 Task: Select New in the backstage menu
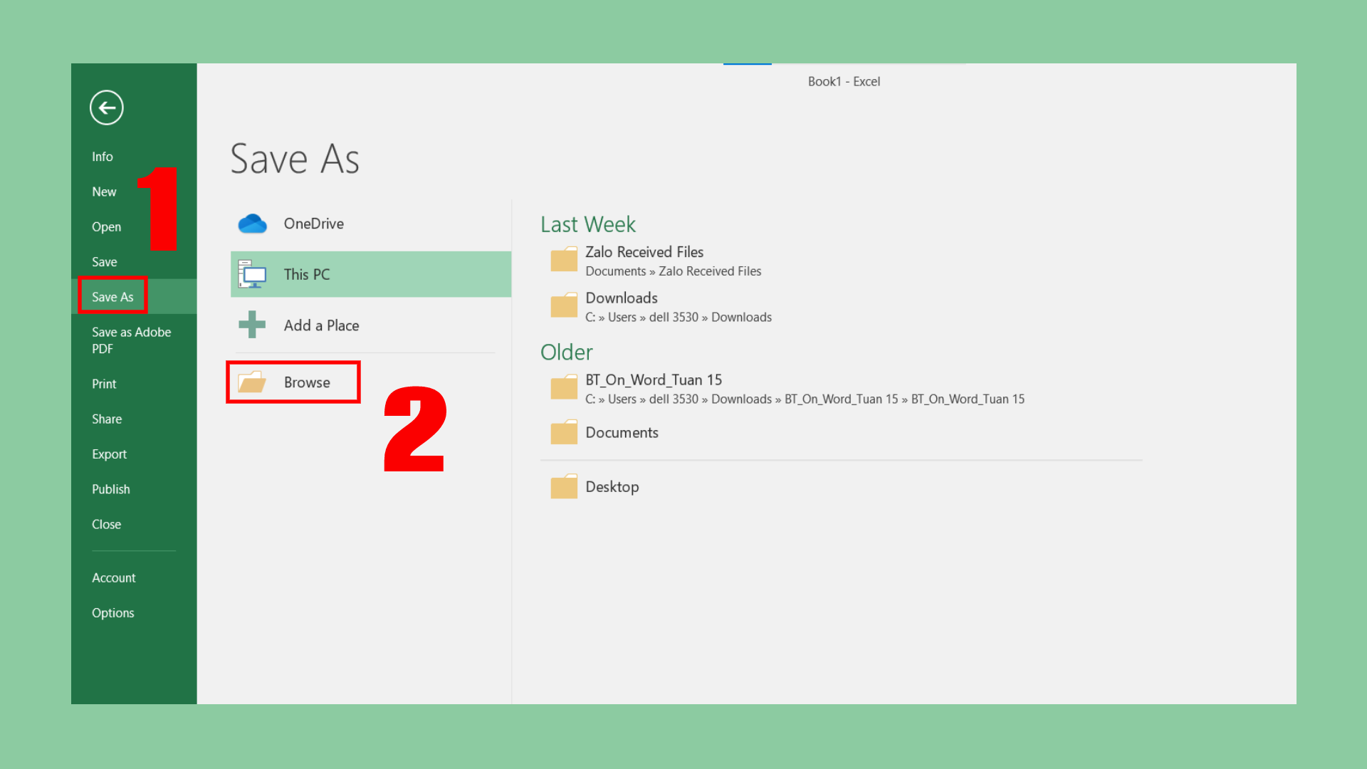(104, 192)
